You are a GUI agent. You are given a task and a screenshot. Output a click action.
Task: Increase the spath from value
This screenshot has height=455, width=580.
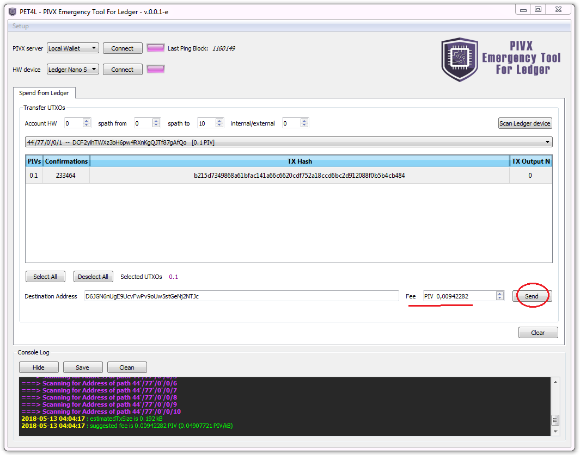[x=156, y=121]
